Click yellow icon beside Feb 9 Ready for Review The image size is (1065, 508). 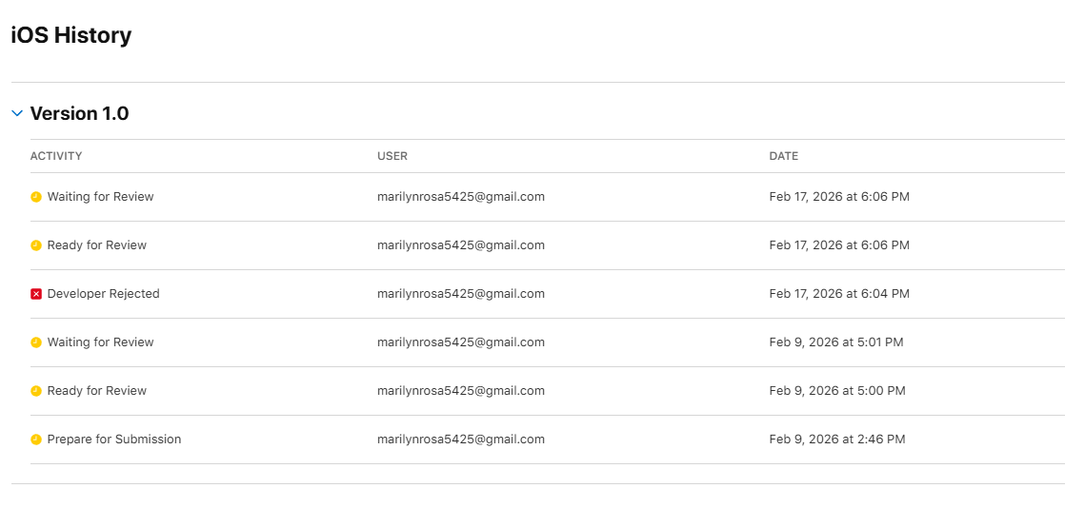coord(36,391)
